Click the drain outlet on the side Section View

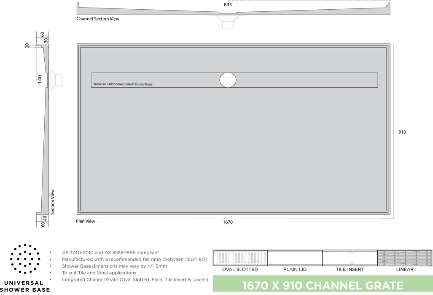pos(56,79)
